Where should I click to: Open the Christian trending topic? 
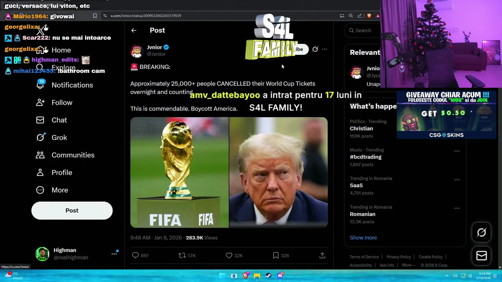361,128
